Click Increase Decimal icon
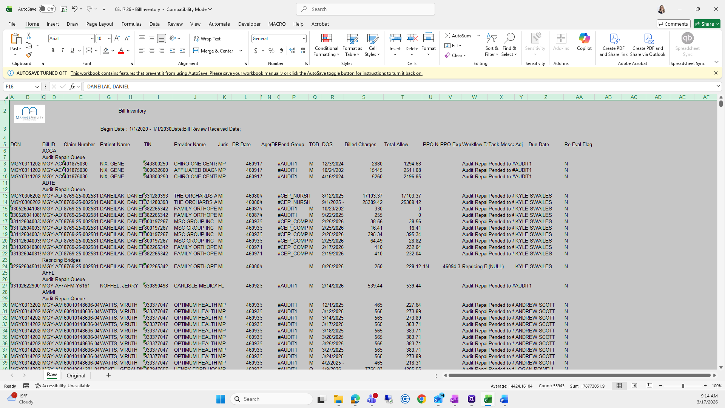Viewport: 725px width, 408px height. (x=292, y=51)
